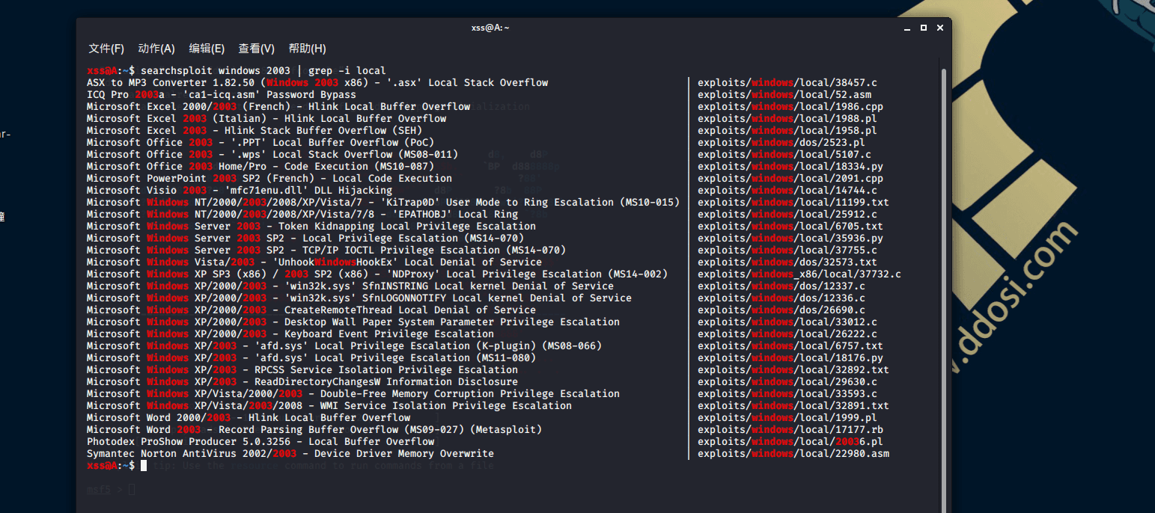Click path exploits/windows_x86/local/37732.c

pyautogui.click(x=799, y=274)
